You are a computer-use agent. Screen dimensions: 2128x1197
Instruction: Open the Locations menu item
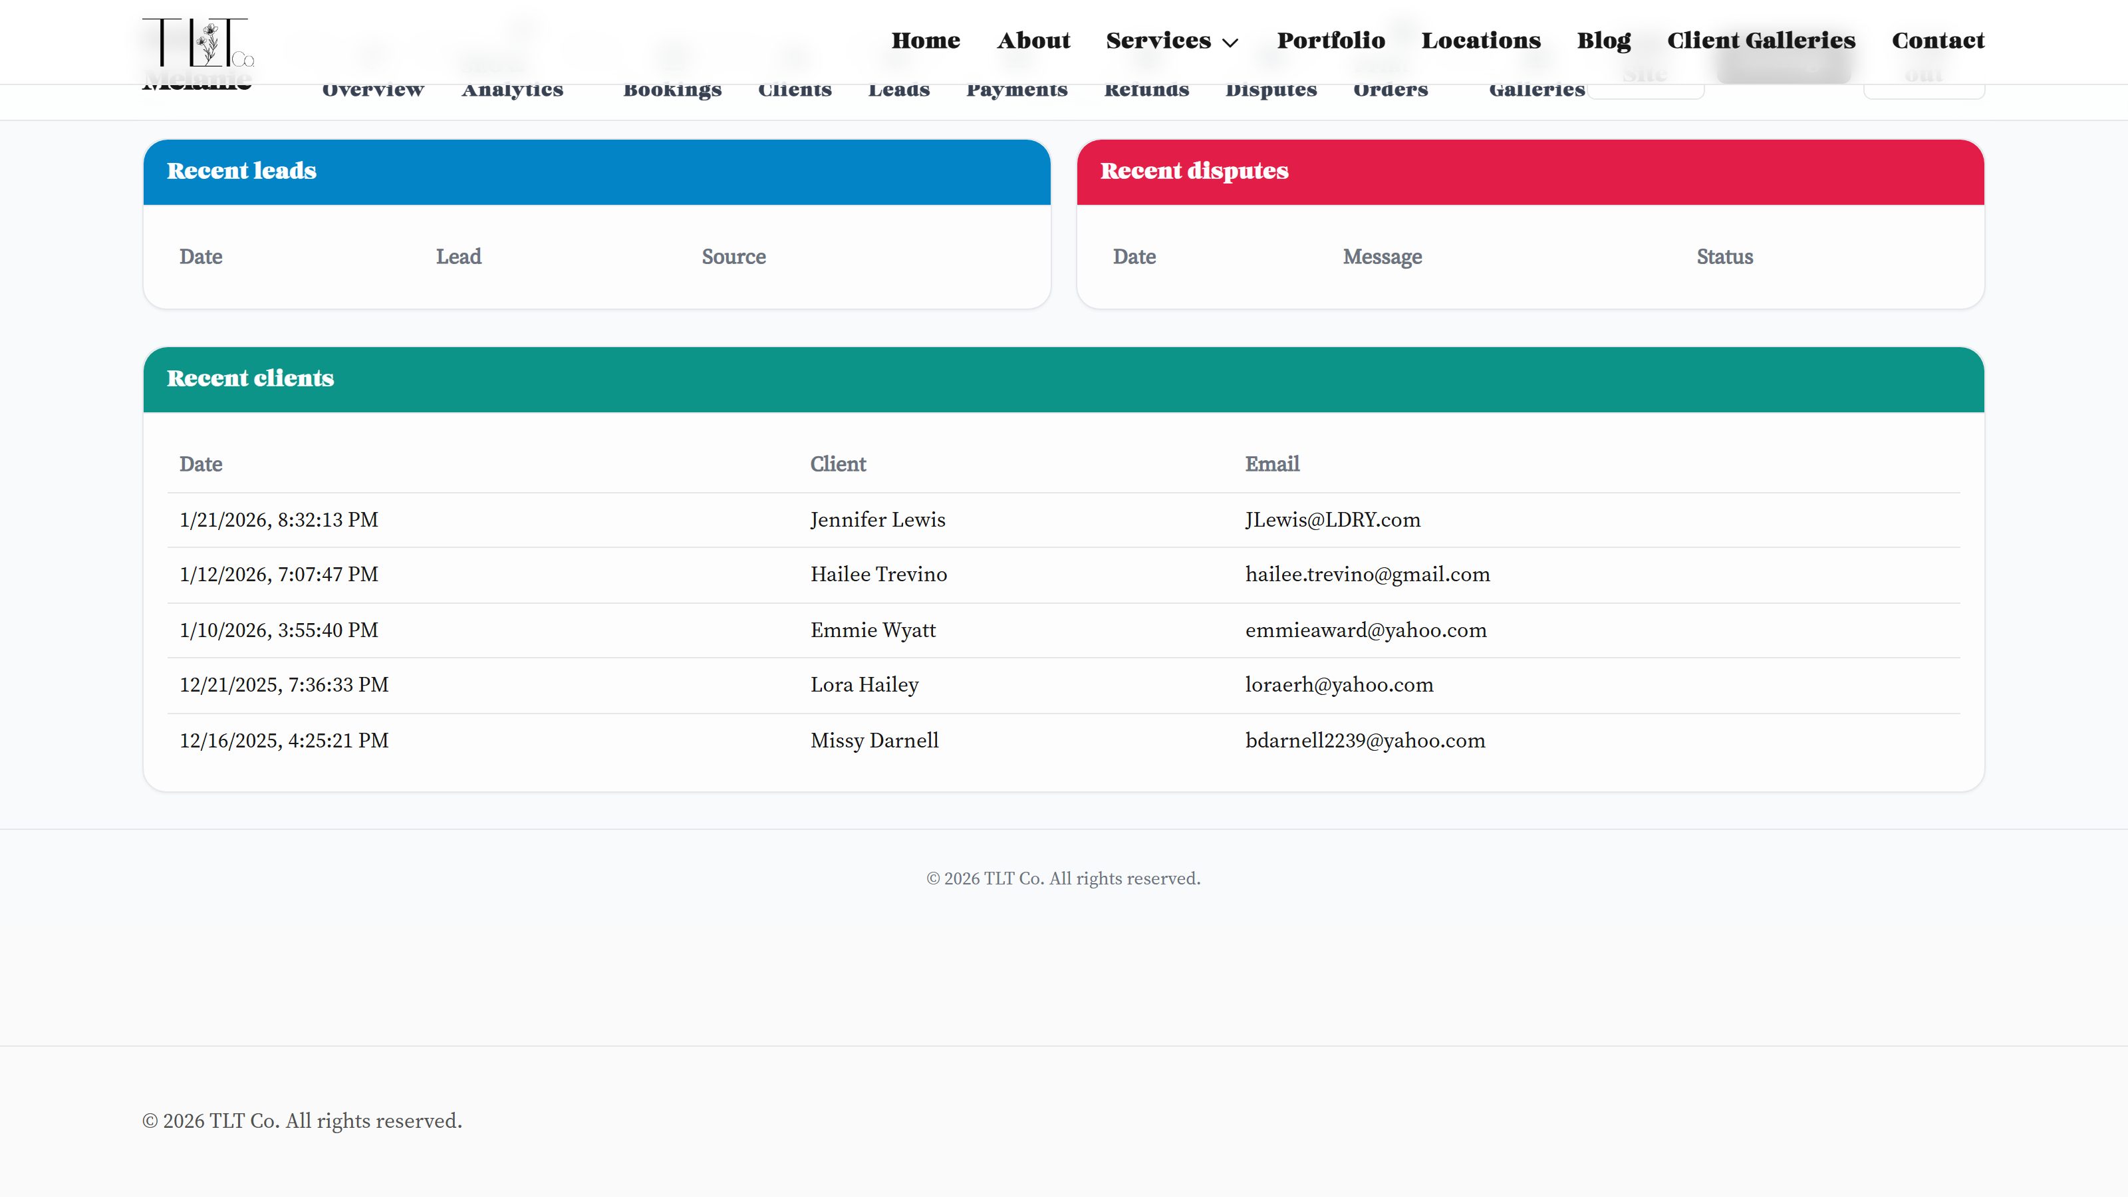pos(1480,41)
